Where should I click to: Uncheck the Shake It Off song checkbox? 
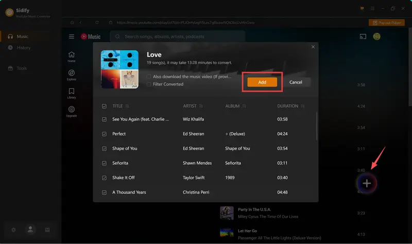point(105,178)
